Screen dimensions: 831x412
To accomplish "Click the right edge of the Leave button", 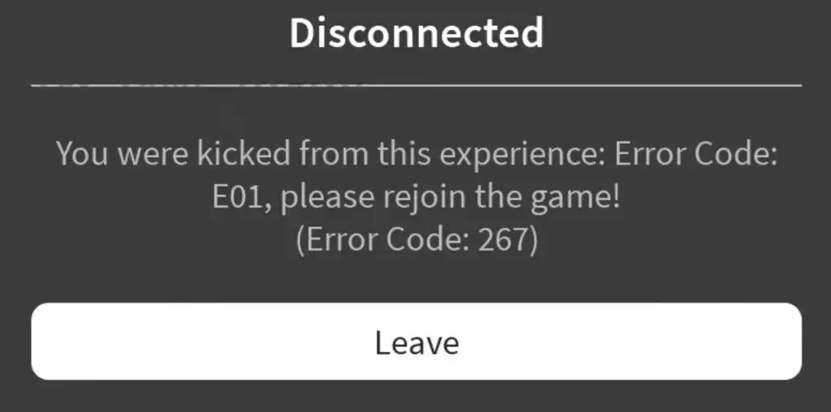I will pos(798,341).
